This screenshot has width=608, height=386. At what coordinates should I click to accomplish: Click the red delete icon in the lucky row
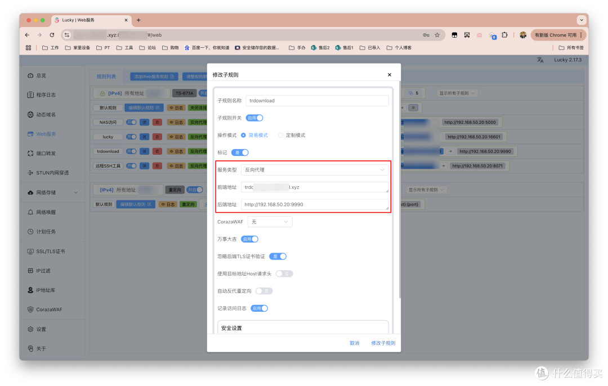coord(157,137)
